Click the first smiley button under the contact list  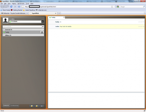(32, 106)
